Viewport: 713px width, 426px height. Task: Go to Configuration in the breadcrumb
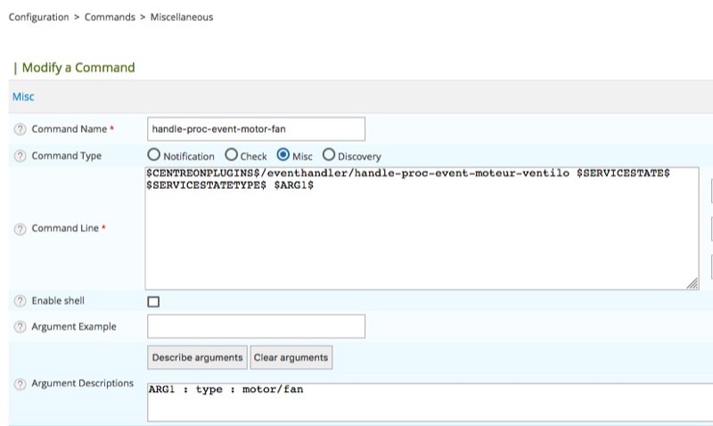[38, 17]
